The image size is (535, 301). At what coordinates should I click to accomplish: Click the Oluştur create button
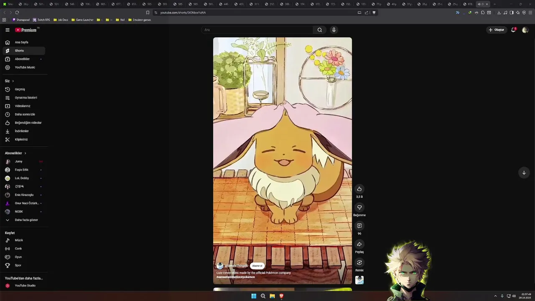pos(497,30)
